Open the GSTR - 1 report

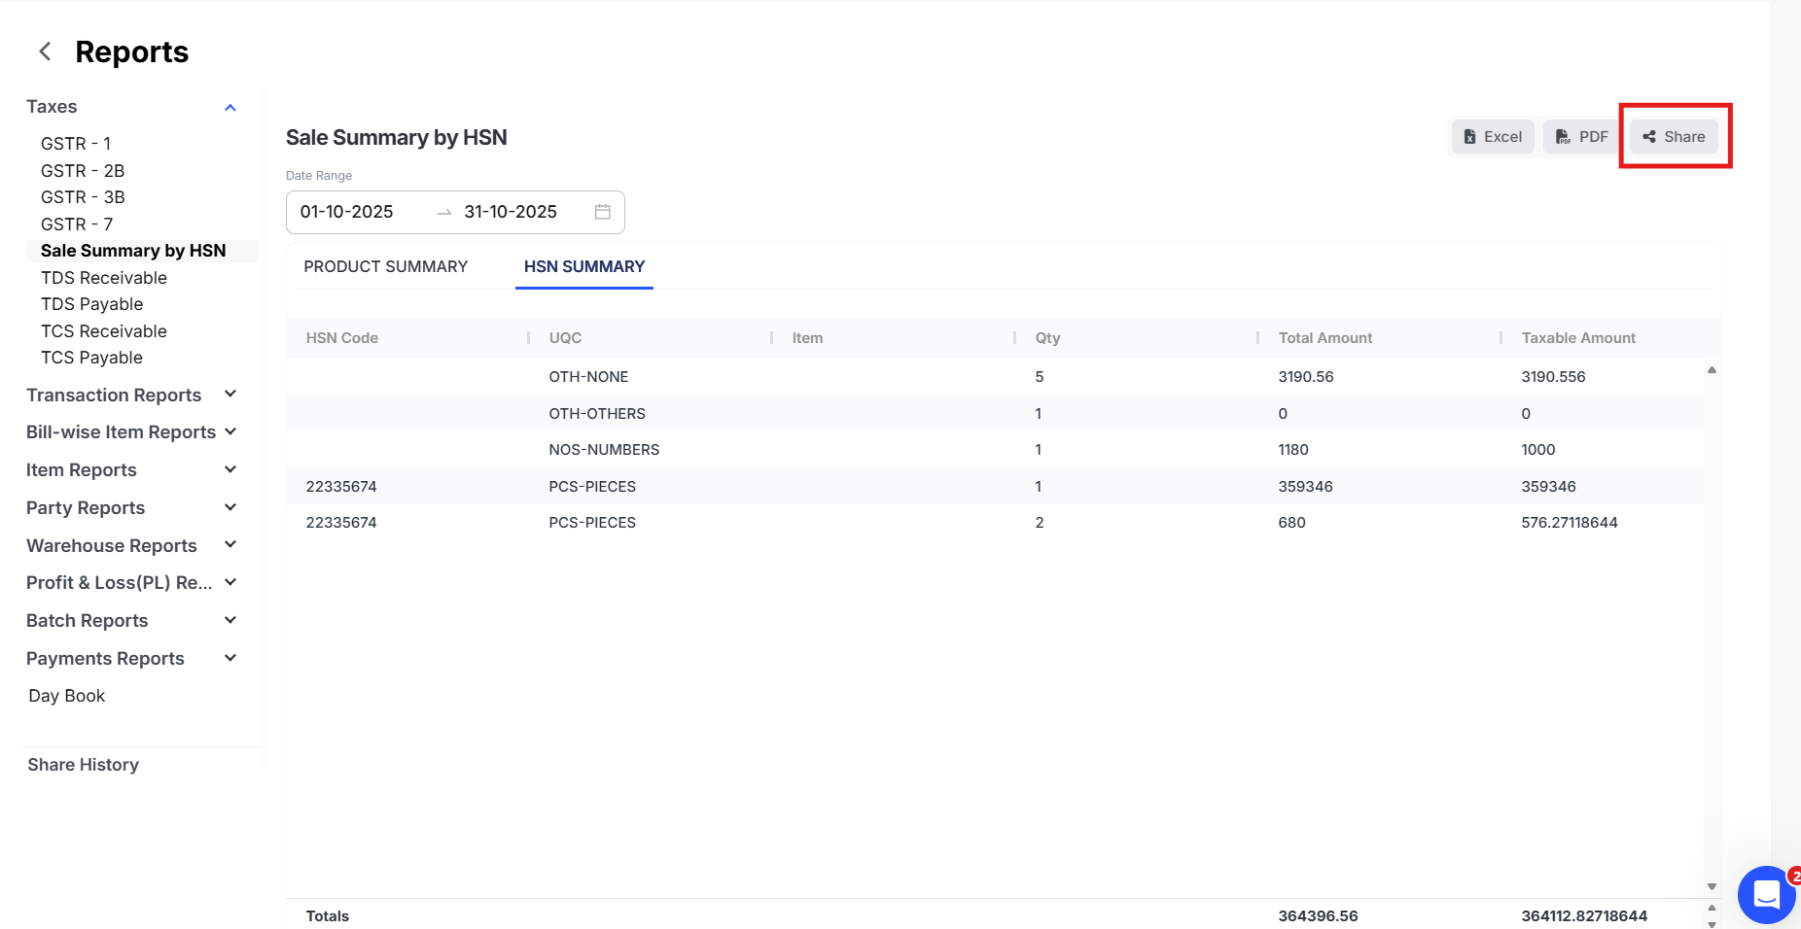pos(76,144)
